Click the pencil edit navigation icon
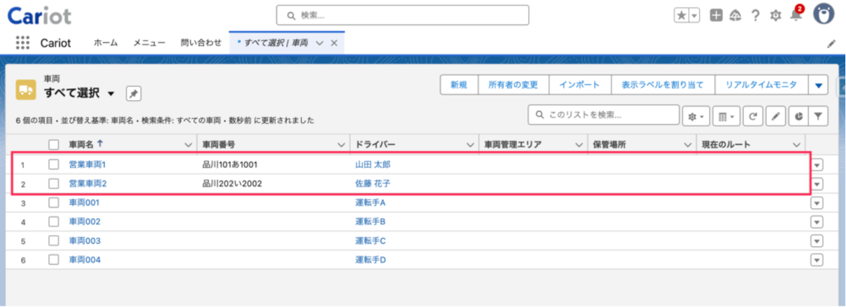 pos(831,43)
